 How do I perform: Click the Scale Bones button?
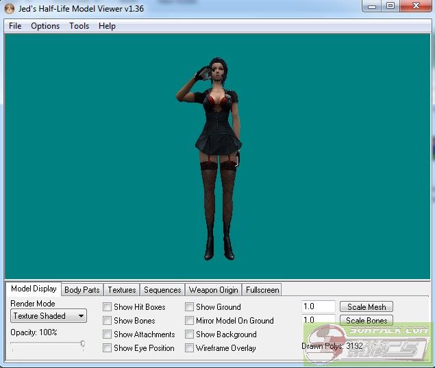point(366,320)
